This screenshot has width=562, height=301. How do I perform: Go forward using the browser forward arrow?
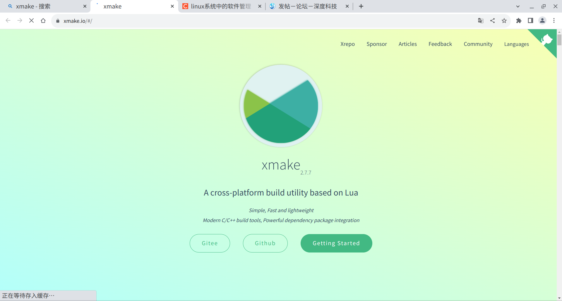tap(20, 21)
